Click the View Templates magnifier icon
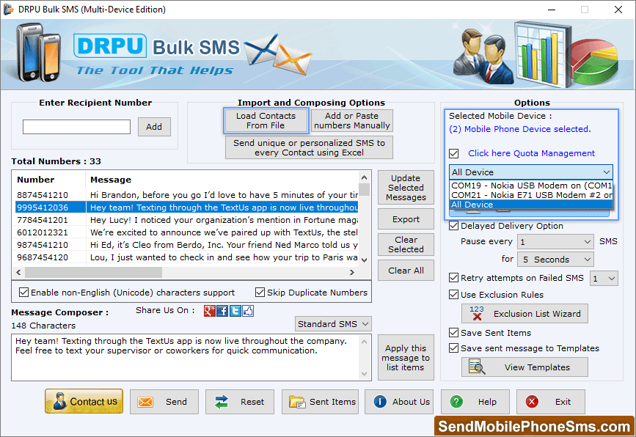This screenshot has width=636, height=437. (x=477, y=367)
